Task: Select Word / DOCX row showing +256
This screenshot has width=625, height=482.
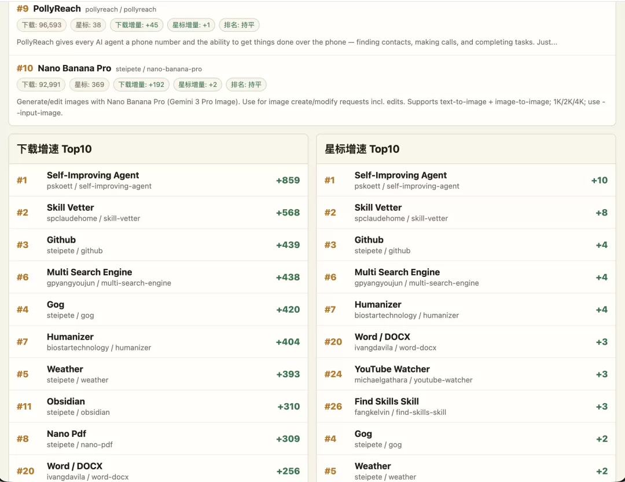Action: 158,469
